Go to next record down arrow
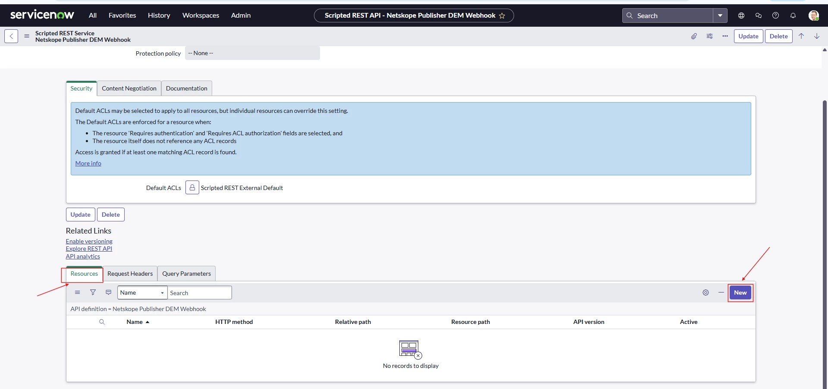 tap(817, 36)
